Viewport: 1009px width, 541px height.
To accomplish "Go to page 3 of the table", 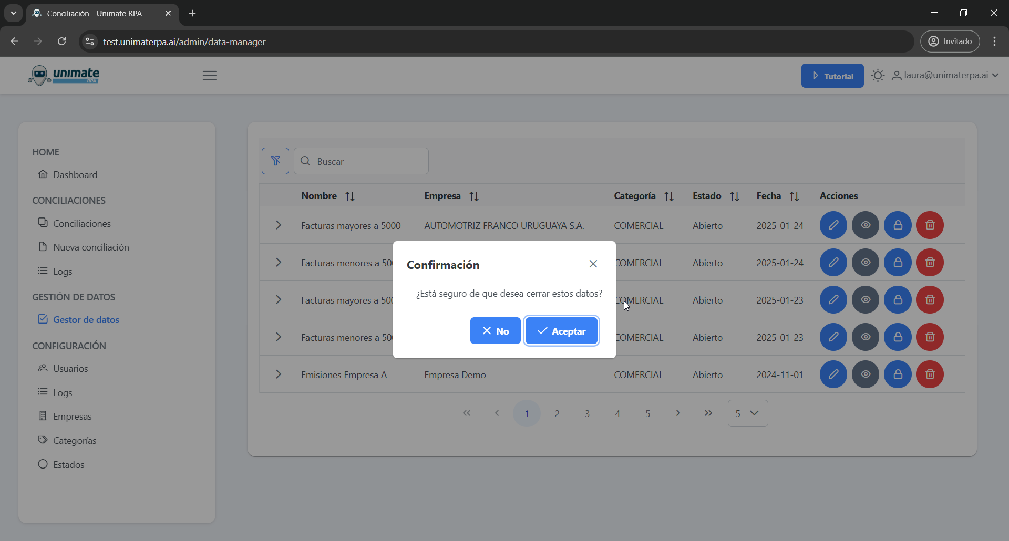I will [x=587, y=413].
